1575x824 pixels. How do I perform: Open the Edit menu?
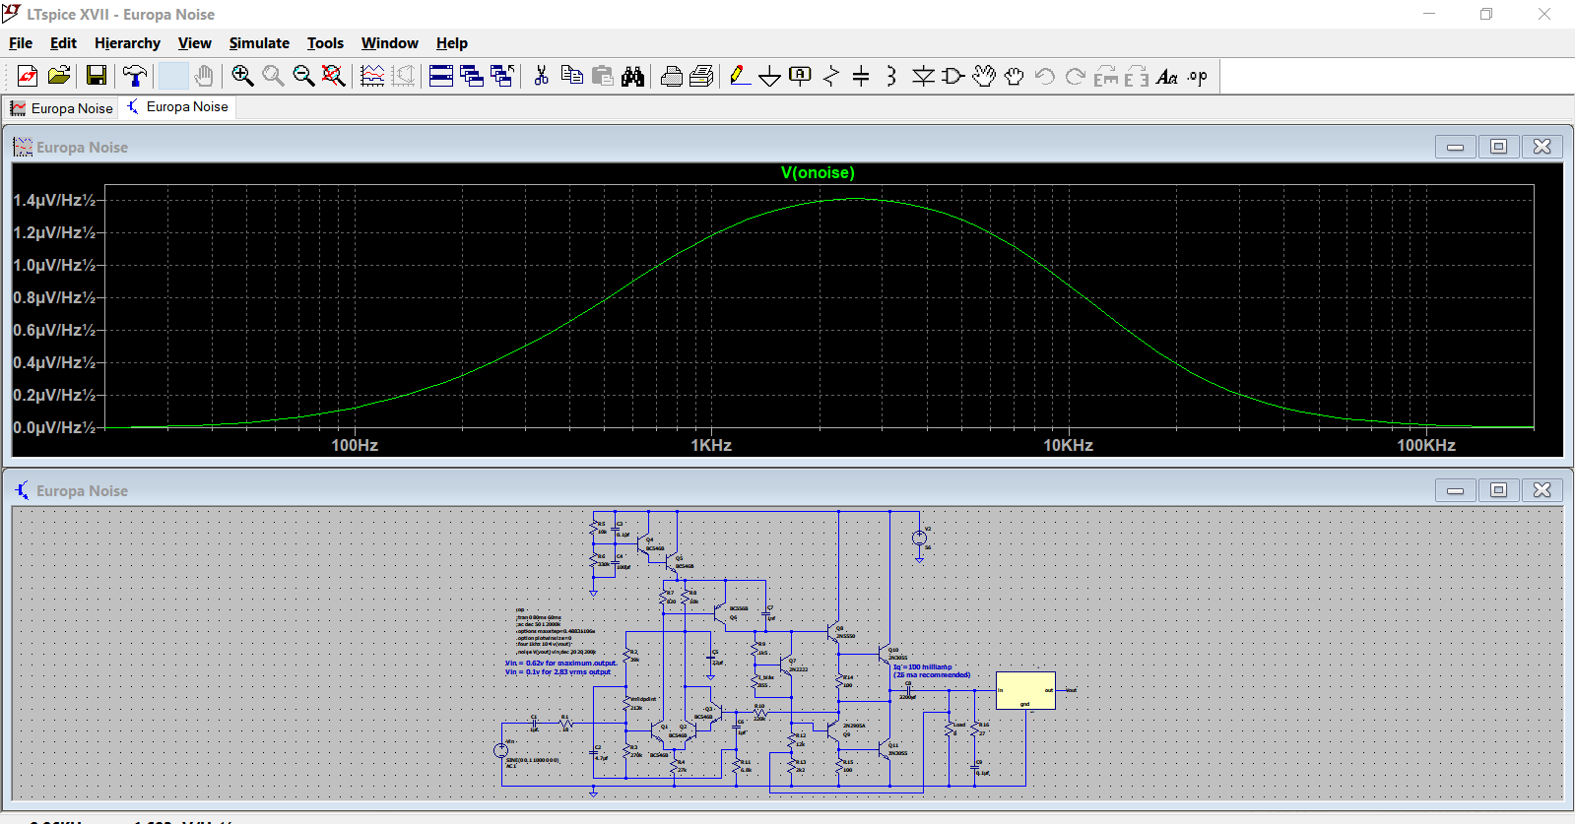[63, 43]
